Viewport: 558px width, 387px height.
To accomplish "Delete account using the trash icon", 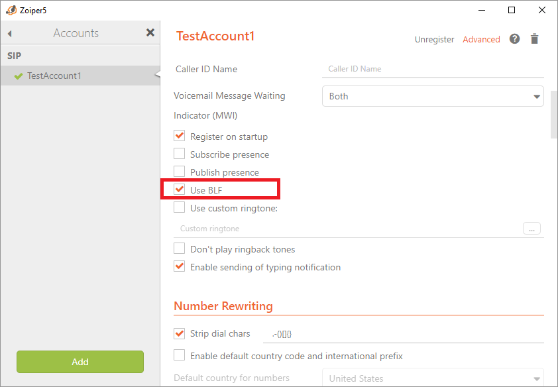I will pyautogui.click(x=535, y=39).
